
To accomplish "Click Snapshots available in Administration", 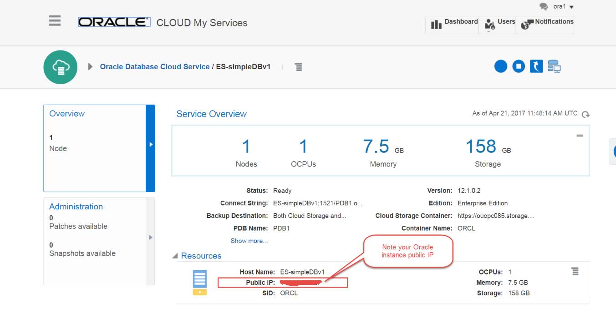I will coord(82,253).
